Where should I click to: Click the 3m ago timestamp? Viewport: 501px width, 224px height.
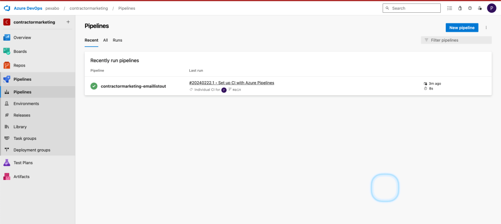point(435,84)
